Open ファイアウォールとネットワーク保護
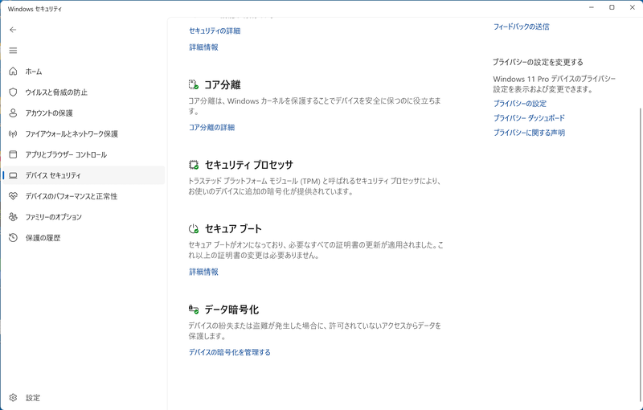 84,133
